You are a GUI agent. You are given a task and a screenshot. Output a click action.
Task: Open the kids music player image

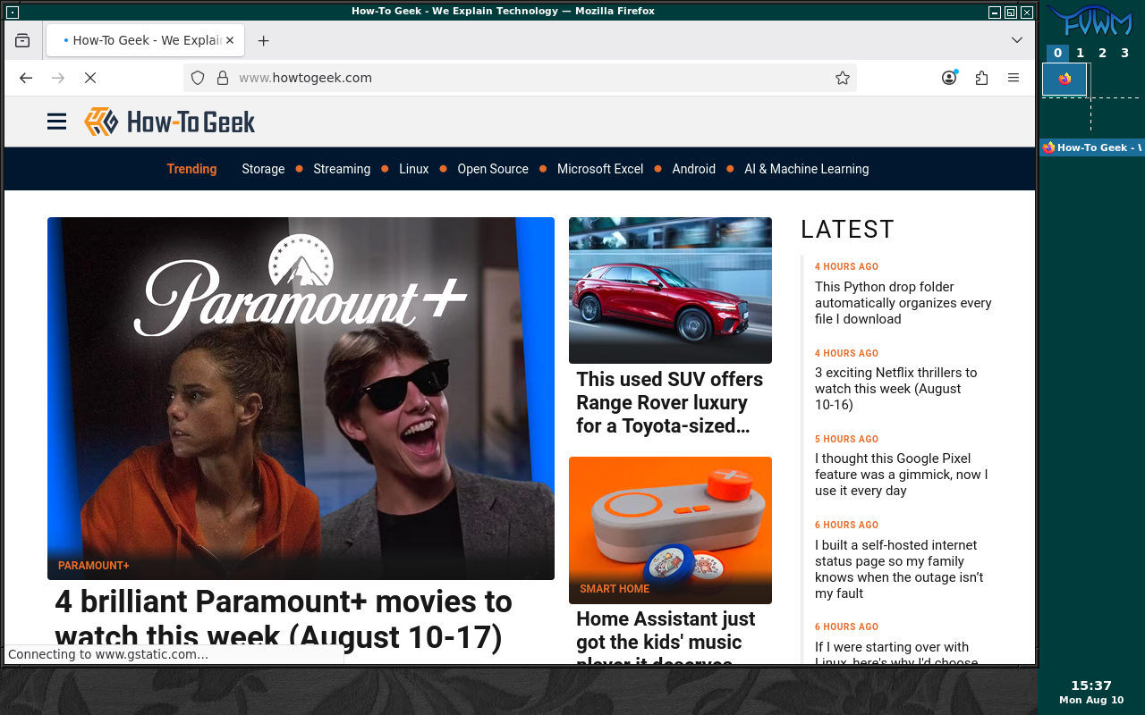pyautogui.click(x=670, y=530)
